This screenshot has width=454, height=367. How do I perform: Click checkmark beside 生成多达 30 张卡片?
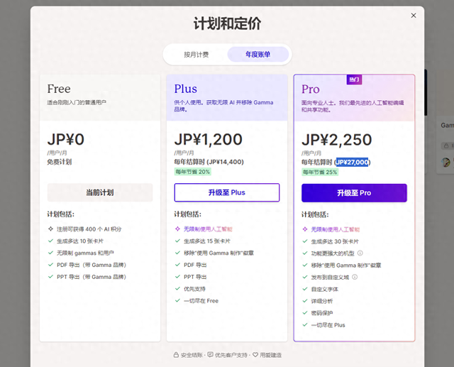tap(305, 241)
